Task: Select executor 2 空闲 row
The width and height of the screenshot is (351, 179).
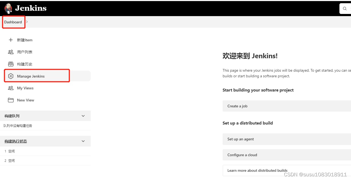Action: click(x=45, y=160)
